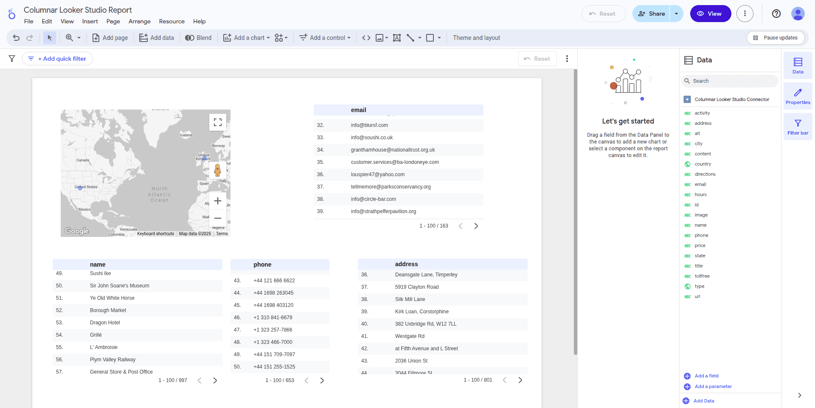This screenshot has height=408, width=815.
Task: Click the Add a field link
Action: (x=706, y=376)
